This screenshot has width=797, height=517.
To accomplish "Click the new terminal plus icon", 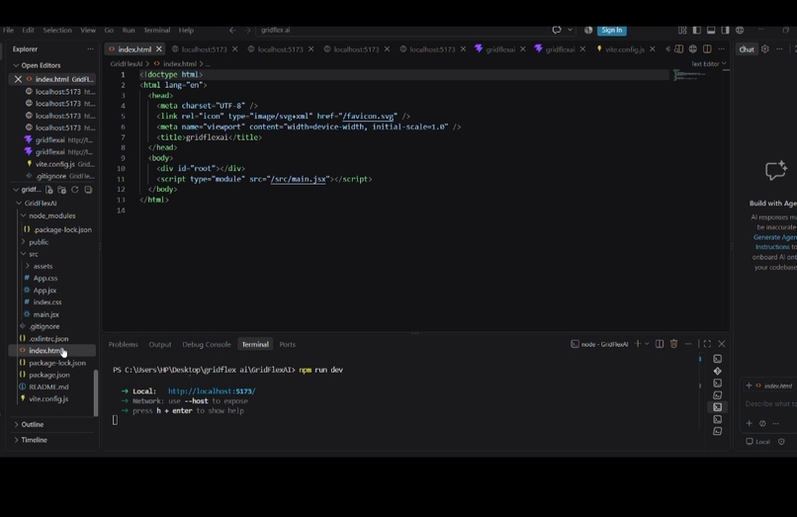I will click(x=638, y=344).
